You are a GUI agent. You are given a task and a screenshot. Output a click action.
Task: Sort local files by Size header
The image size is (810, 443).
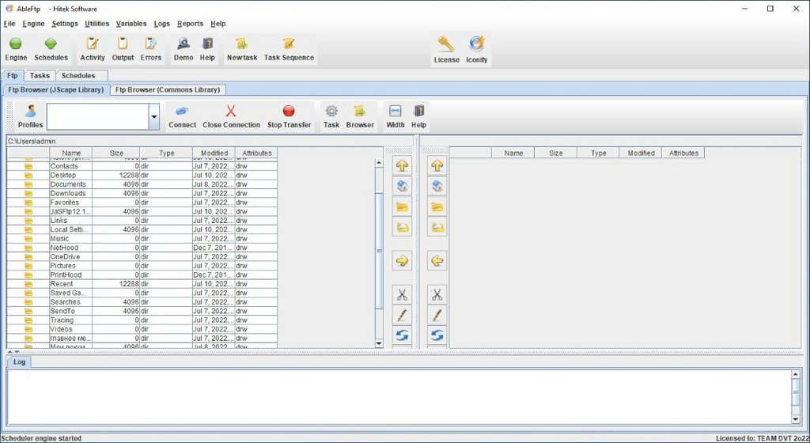[116, 153]
